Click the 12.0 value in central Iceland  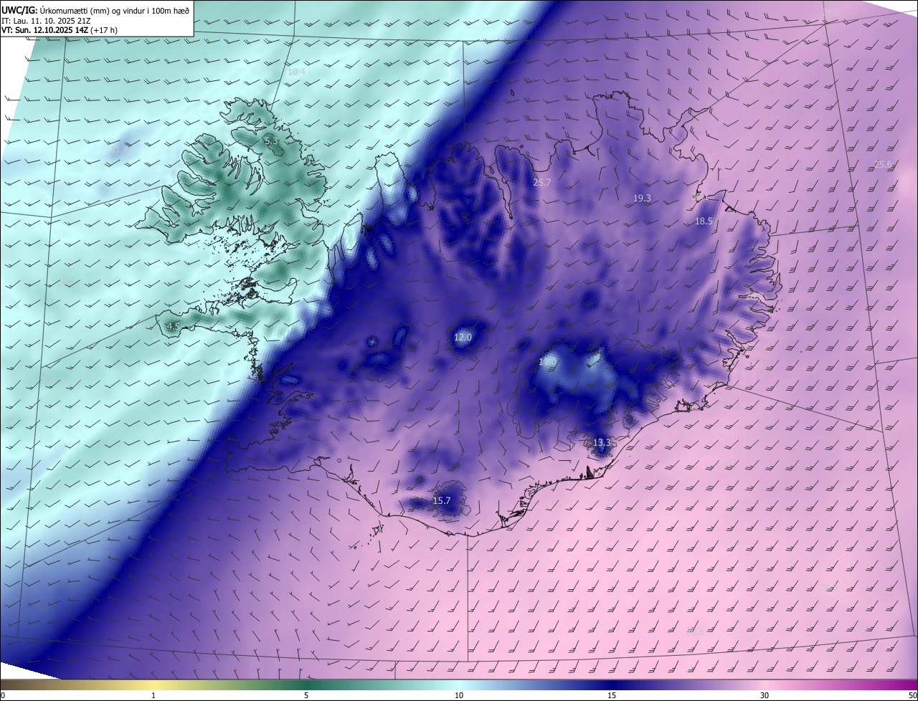[463, 337]
